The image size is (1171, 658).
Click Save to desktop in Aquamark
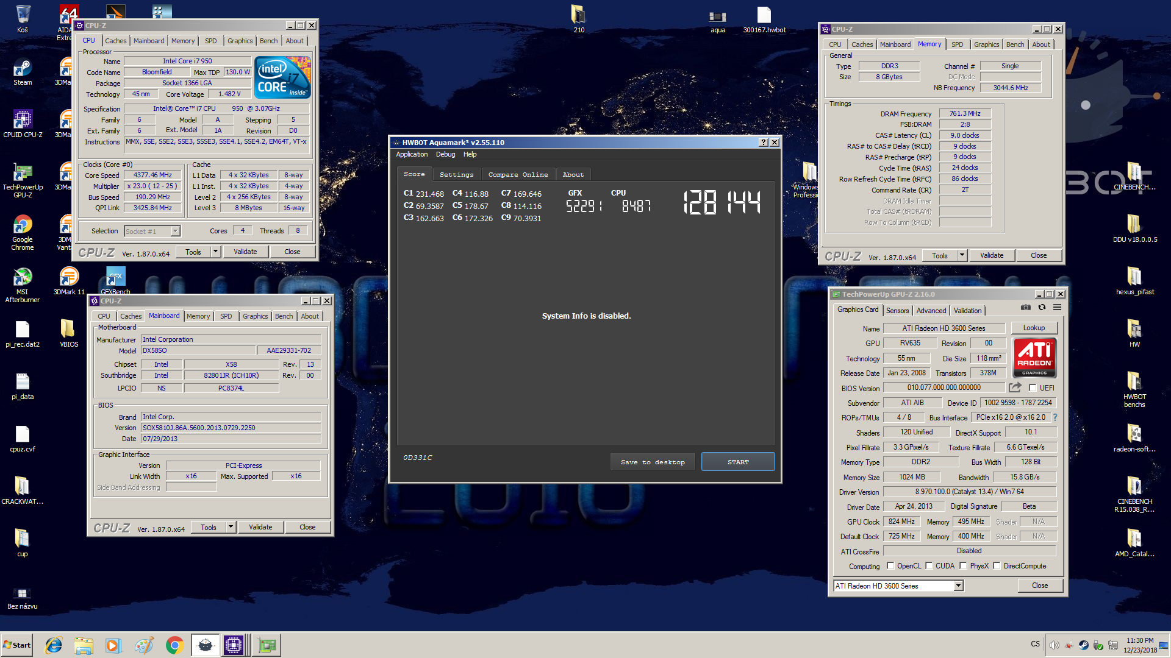point(653,462)
